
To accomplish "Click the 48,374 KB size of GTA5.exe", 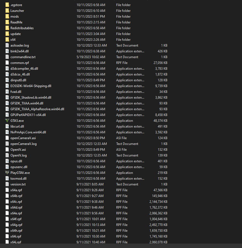I will tap(160, 121).
